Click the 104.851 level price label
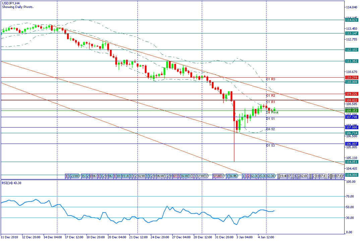 [351, 162]
